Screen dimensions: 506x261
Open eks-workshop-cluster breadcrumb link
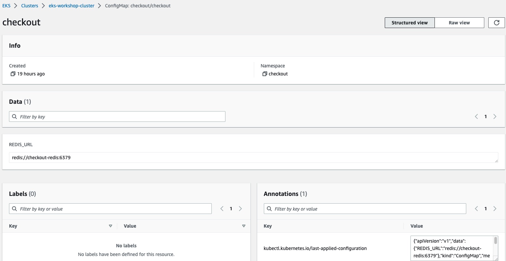[x=71, y=6]
